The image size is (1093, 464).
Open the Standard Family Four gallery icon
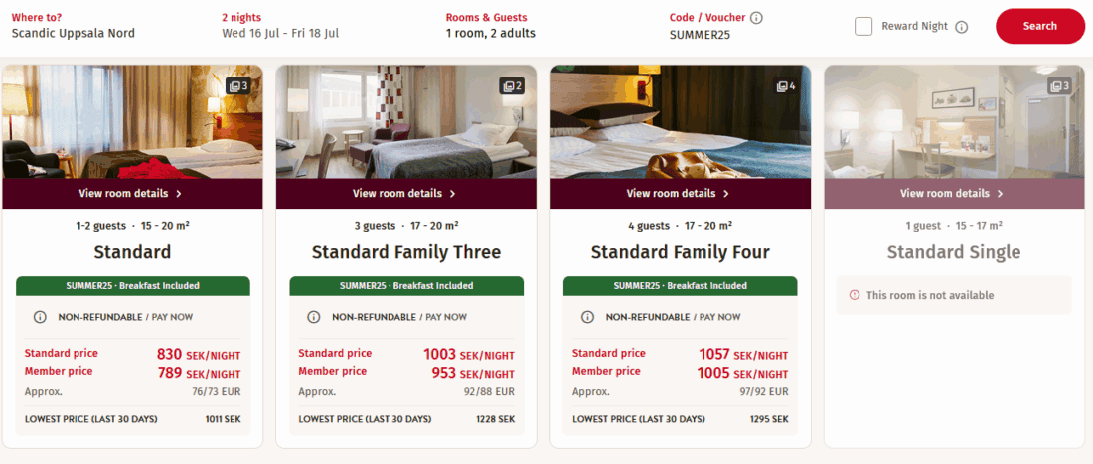tap(786, 86)
